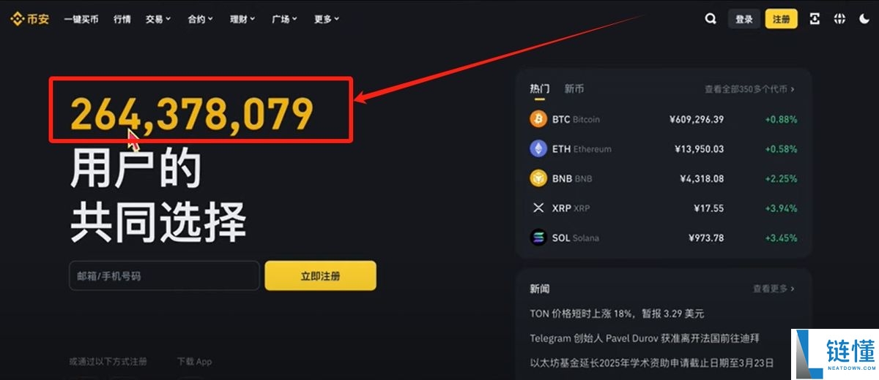Open 查看全部350多个代币 link
The width and height of the screenshot is (879, 380).
(749, 89)
